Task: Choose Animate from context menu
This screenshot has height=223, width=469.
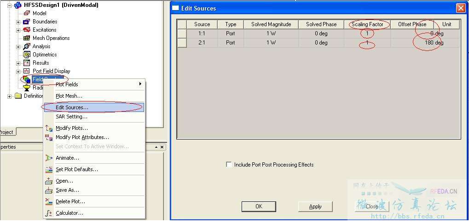Action: pyautogui.click(x=94, y=158)
